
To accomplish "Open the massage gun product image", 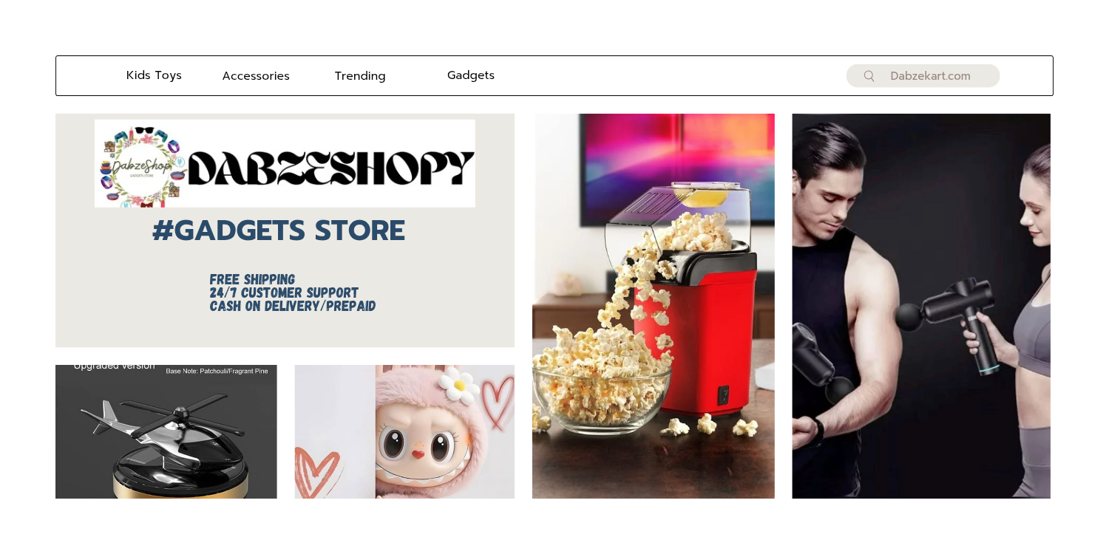I will (x=921, y=306).
